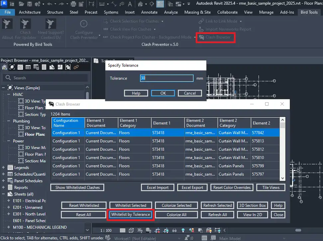Switch to the Systems ribbon tab

(x=111, y=12)
